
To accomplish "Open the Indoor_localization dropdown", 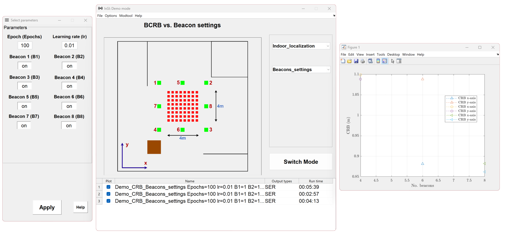I will click(301, 46).
